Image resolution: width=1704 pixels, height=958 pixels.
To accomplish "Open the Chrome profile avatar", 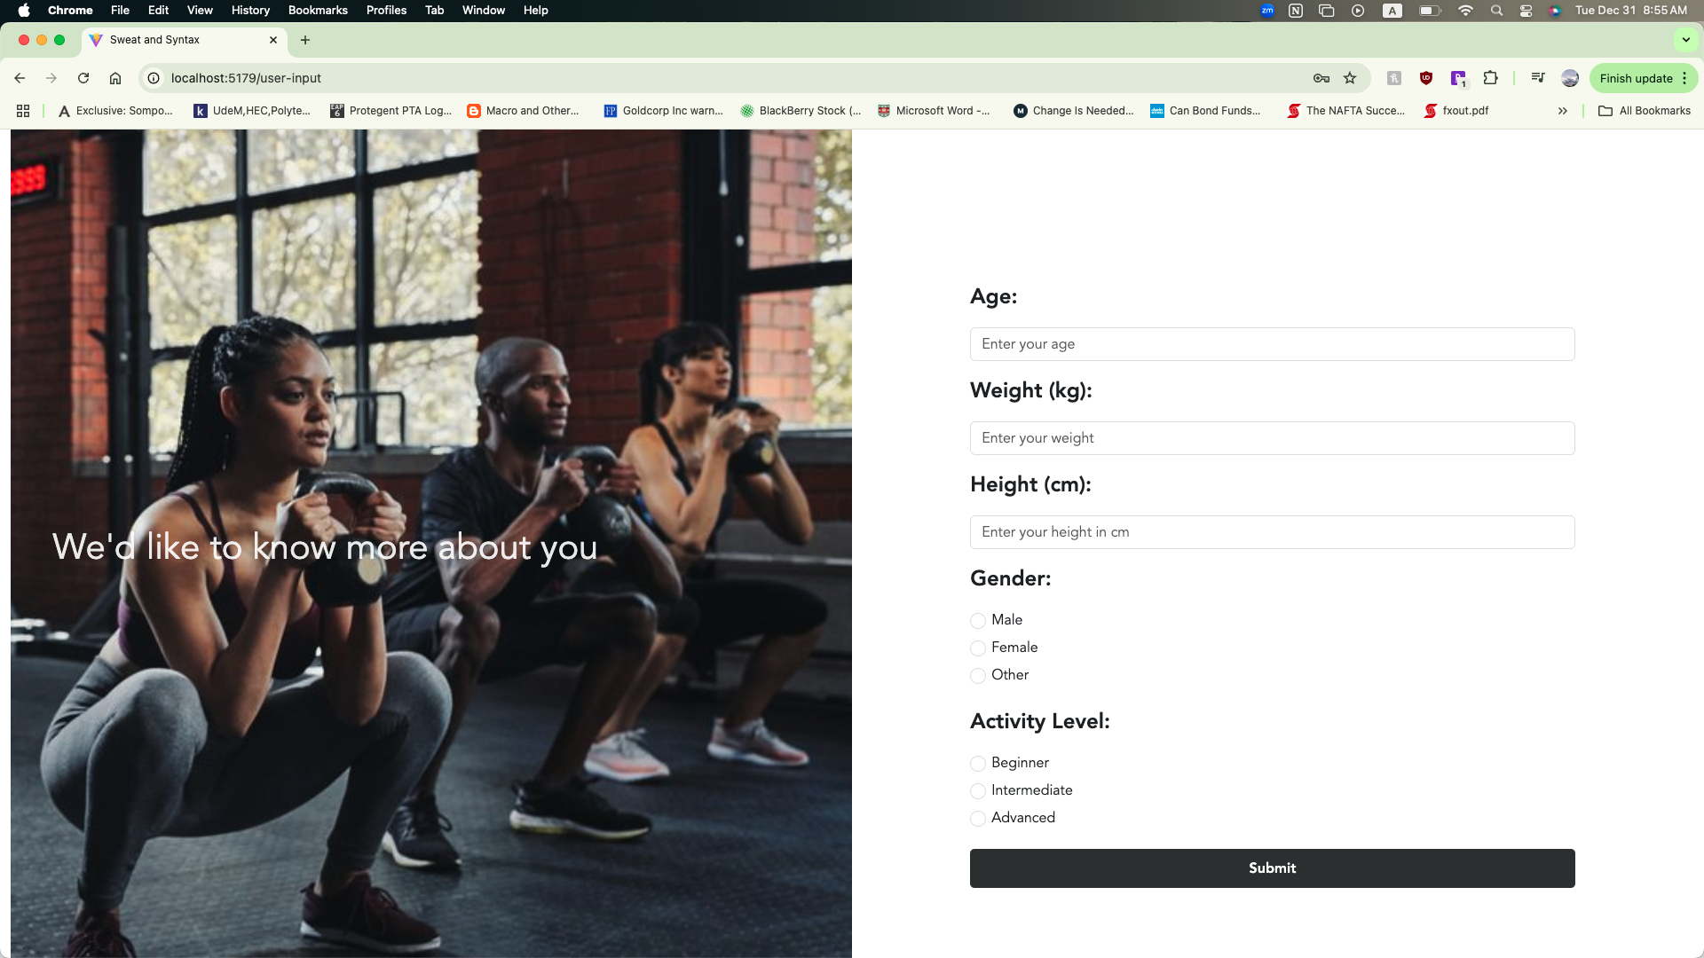I will [1570, 78].
